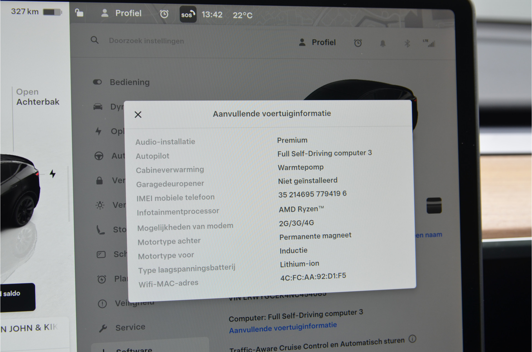This screenshot has width=532, height=352.
Task: Select the scheduling clock menu icon
Action: tap(102, 279)
